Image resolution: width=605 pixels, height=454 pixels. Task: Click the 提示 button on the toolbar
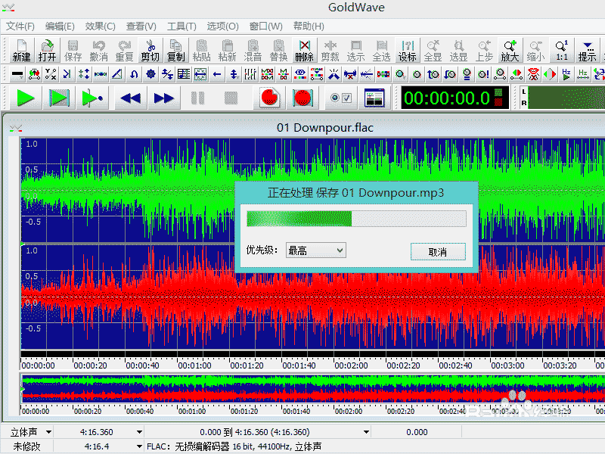(588, 51)
